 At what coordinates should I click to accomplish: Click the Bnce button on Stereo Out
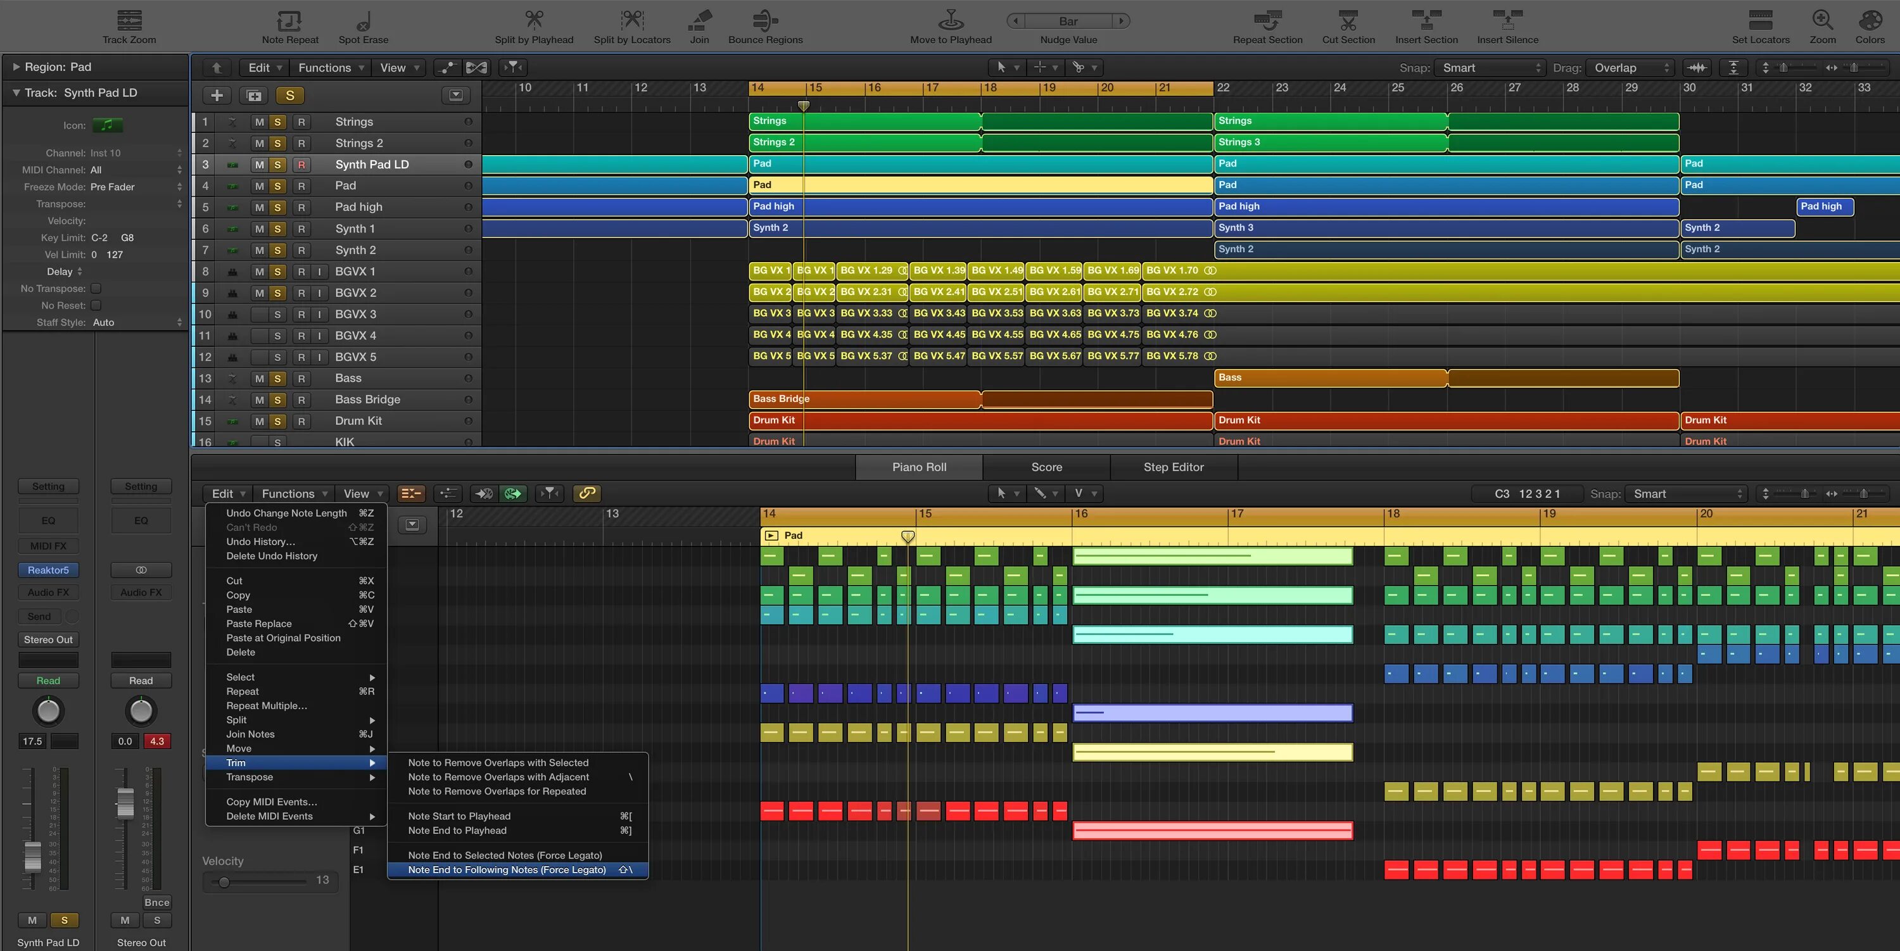[x=156, y=902]
